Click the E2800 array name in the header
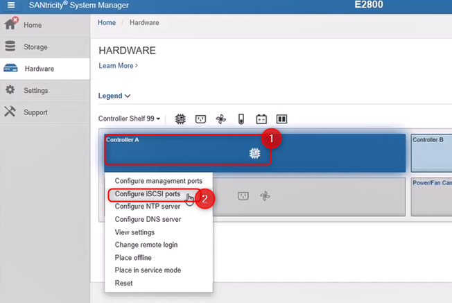Screen dimensions: 452x303 point(369,5)
